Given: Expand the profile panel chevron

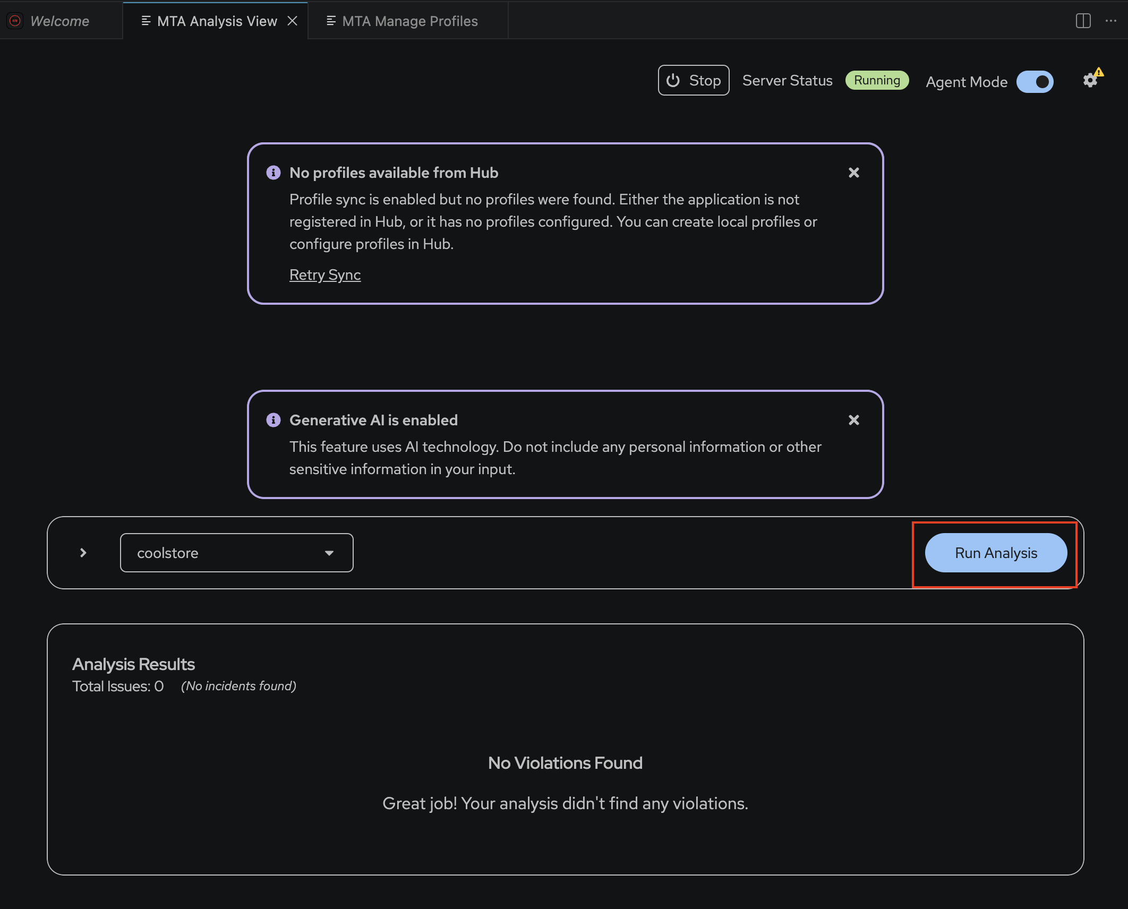Looking at the screenshot, I should (83, 553).
